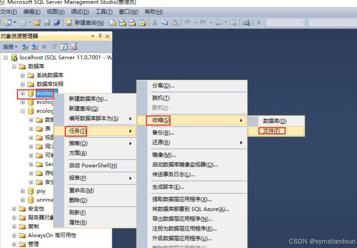
Task: Expand the 管理 folder node
Action: (14, 244)
